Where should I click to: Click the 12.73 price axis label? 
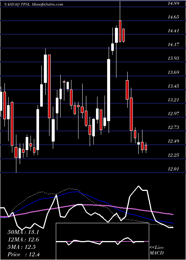click(x=173, y=127)
